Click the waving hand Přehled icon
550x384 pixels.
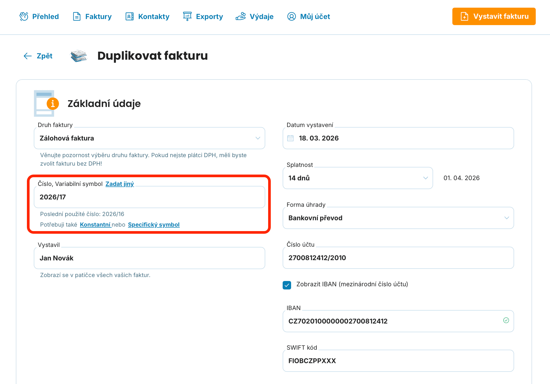pos(24,16)
